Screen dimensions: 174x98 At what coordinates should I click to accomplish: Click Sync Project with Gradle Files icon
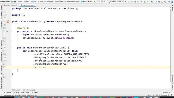click(x=159, y=2)
